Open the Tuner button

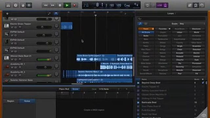click(x=153, y=5)
